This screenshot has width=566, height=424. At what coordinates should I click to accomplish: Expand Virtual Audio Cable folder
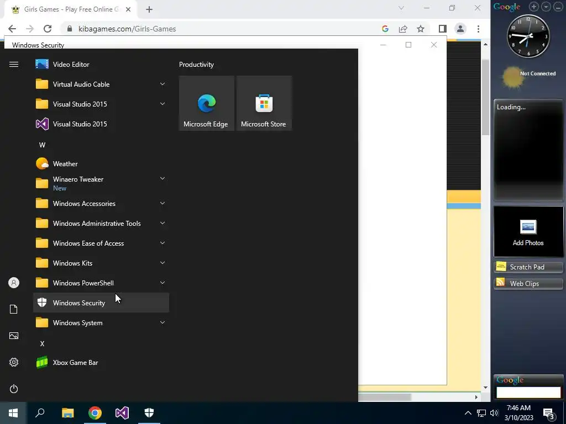[x=163, y=84]
